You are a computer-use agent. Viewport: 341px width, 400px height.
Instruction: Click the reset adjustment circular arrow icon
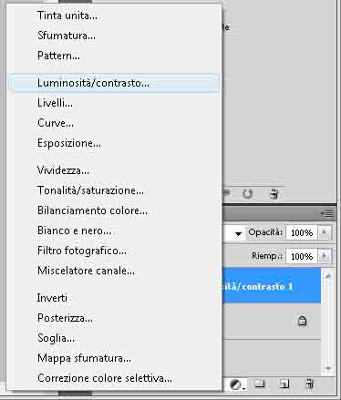247,193
